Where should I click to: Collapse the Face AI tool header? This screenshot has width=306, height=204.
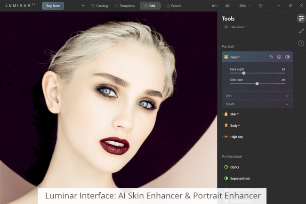[x=257, y=57]
